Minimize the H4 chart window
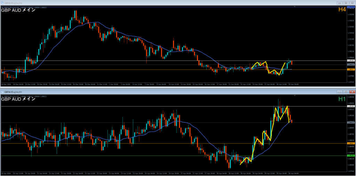Screen dimensions: 356x176 click(x=339, y=3)
